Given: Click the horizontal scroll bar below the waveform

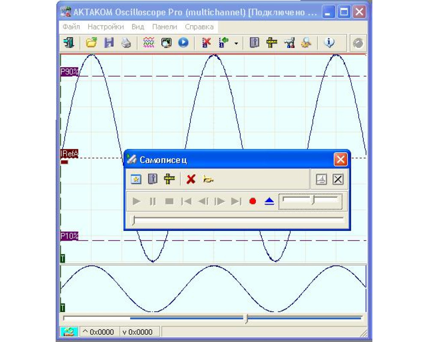Looking at the screenshot, I should pos(213,318).
